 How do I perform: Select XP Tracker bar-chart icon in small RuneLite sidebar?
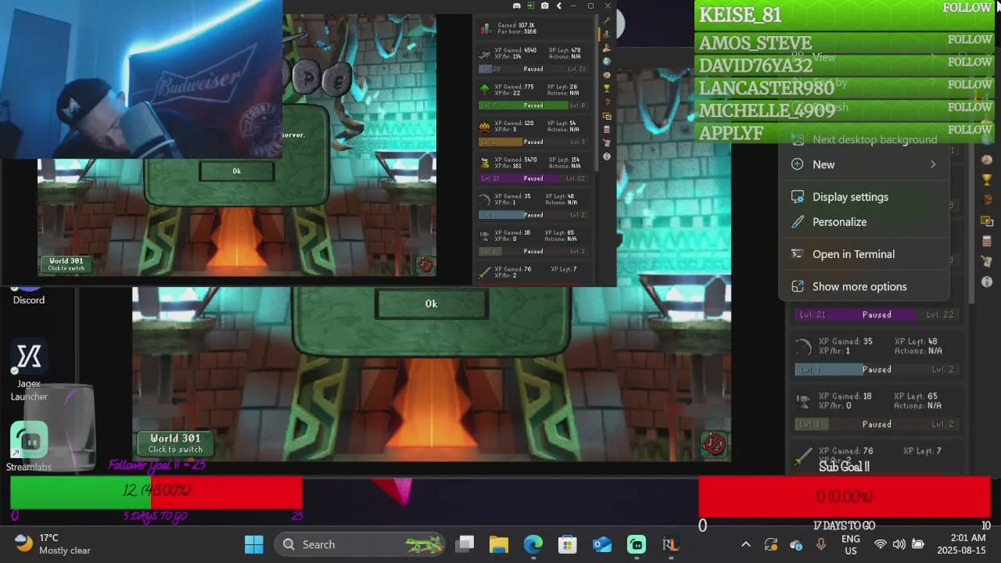tap(606, 34)
